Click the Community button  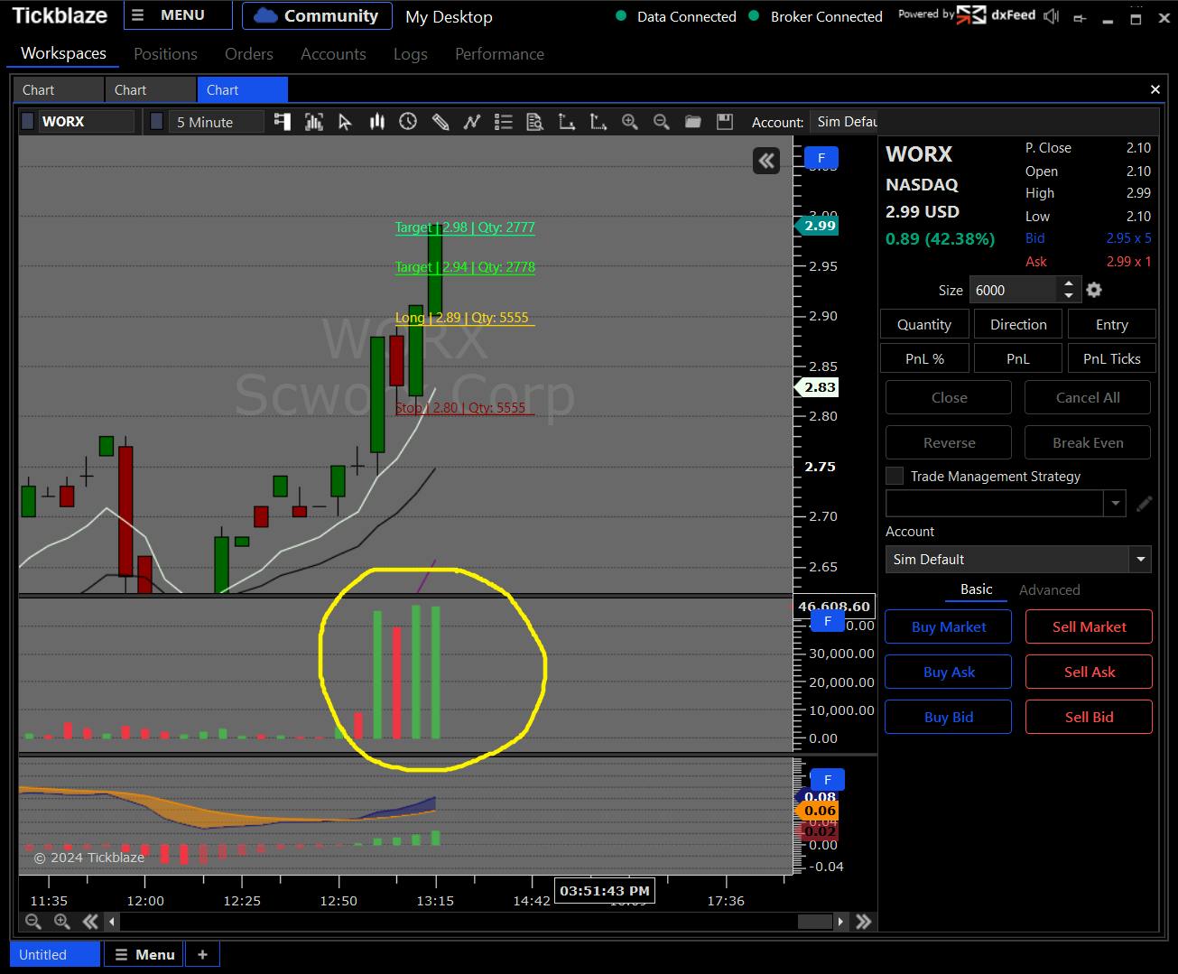[317, 15]
